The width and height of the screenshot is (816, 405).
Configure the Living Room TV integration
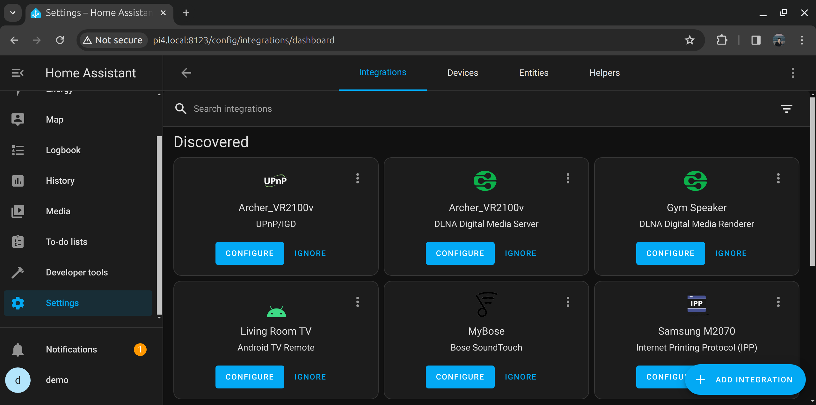click(x=250, y=377)
